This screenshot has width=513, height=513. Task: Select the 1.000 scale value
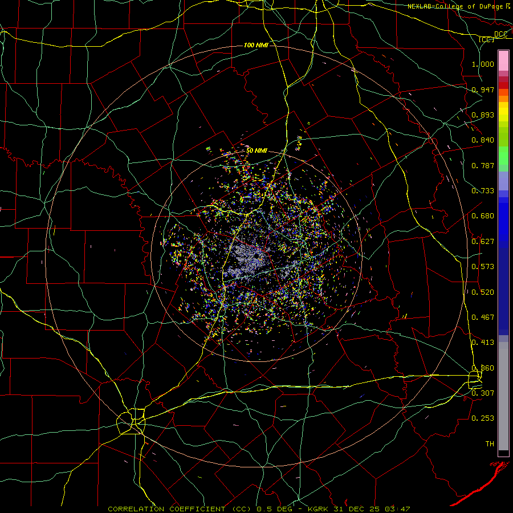pyautogui.click(x=483, y=64)
